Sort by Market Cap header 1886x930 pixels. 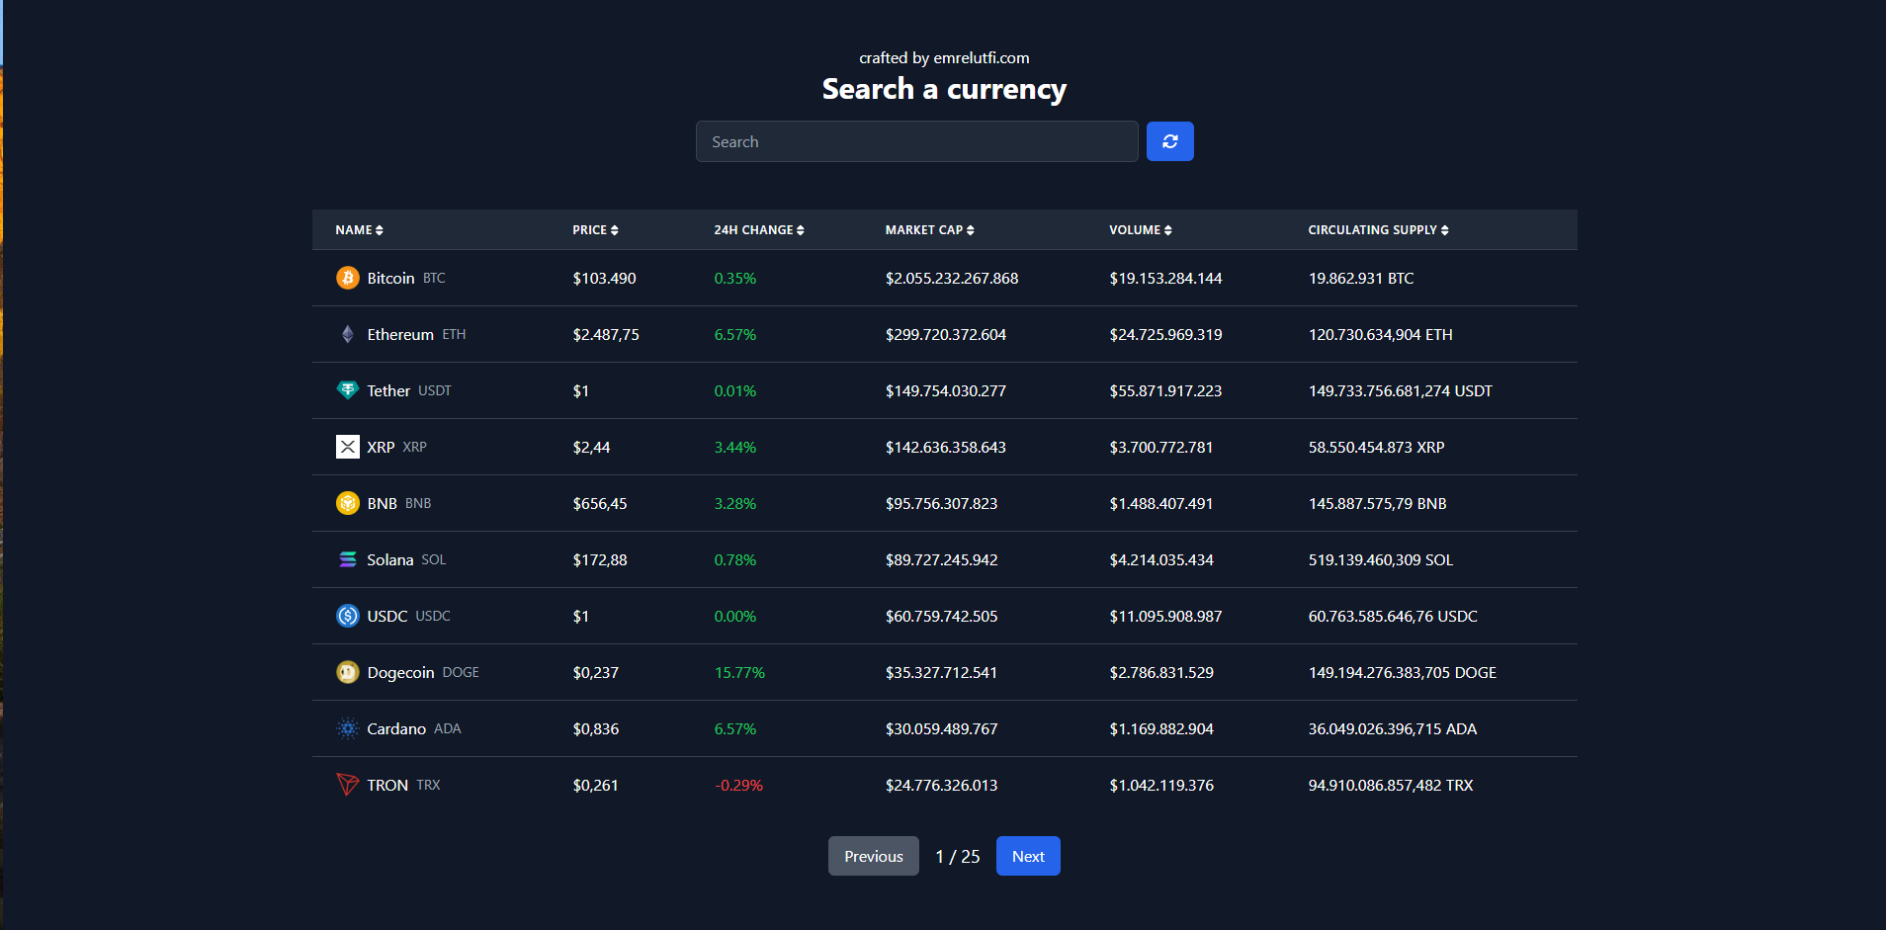click(929, 230)
